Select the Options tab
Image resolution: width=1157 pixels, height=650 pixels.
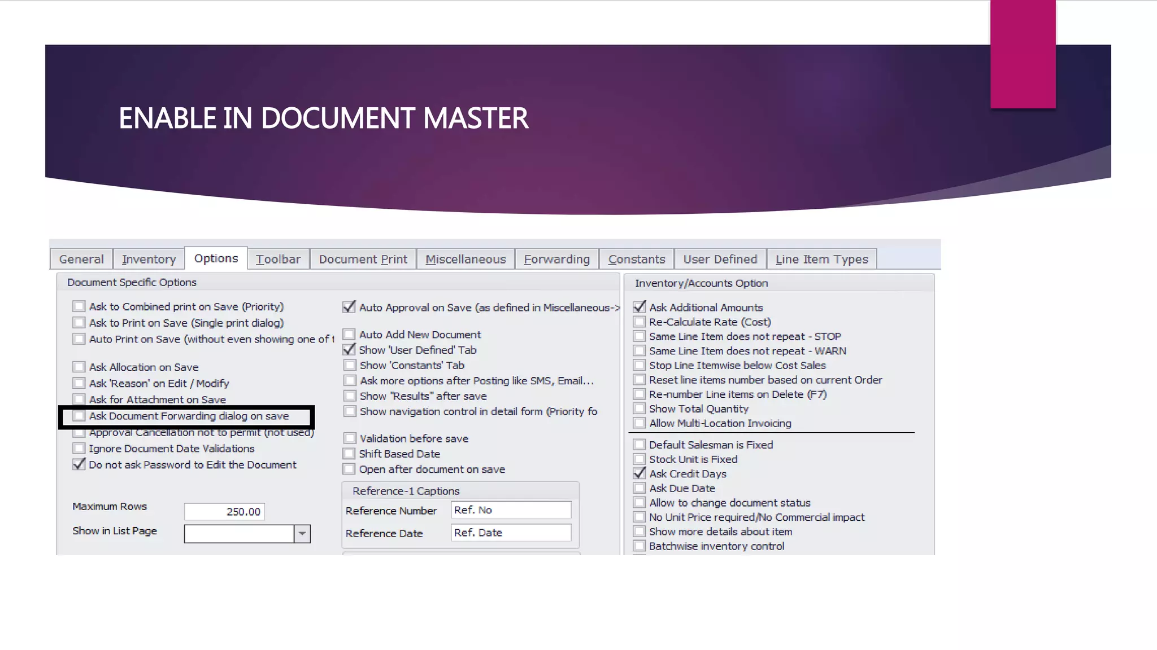(x=216, y=258)
